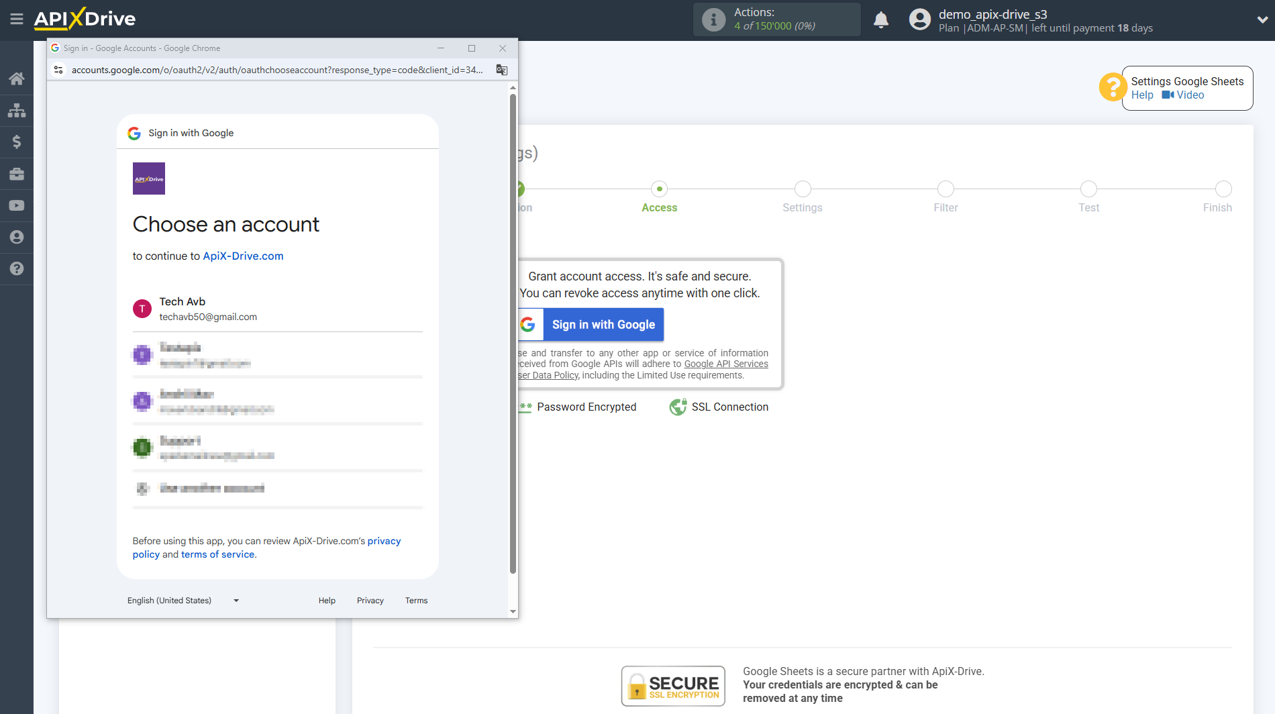Open the connections sitemap sidebar icon
The height and width of the screenshot is (714, 1275).
coord(17,111)
